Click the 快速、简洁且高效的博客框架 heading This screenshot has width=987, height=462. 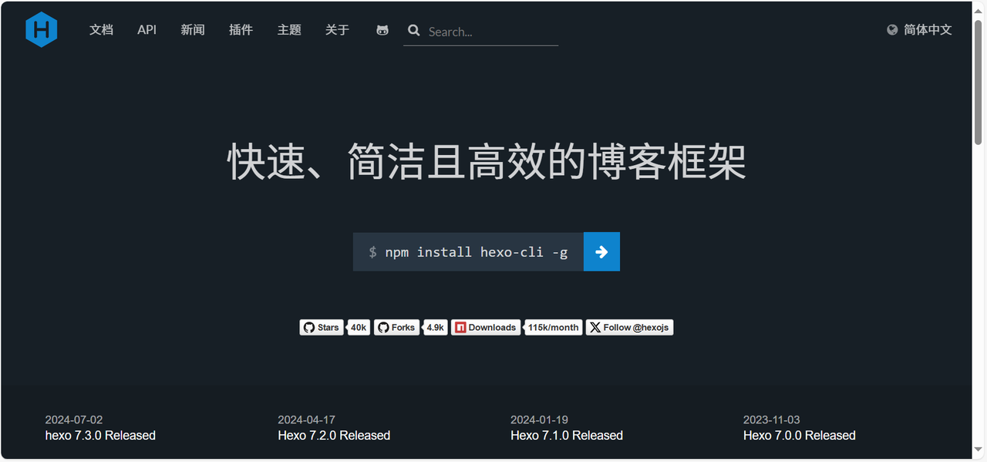(x=487, y=161)
